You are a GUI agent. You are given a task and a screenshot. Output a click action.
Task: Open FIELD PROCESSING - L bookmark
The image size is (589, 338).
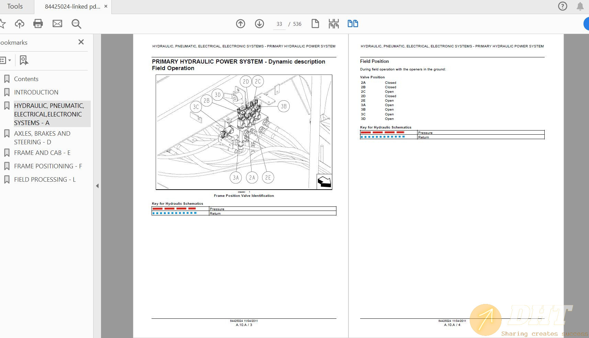tap(45, 180)
